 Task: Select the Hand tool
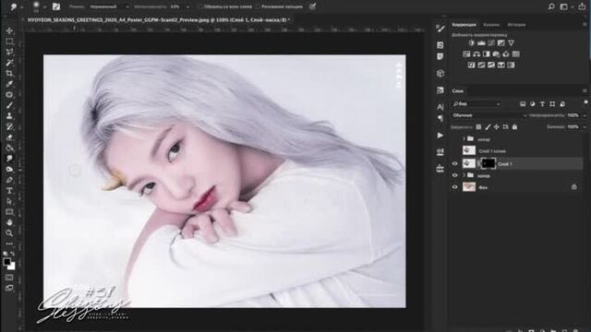(x=9, y=222)
